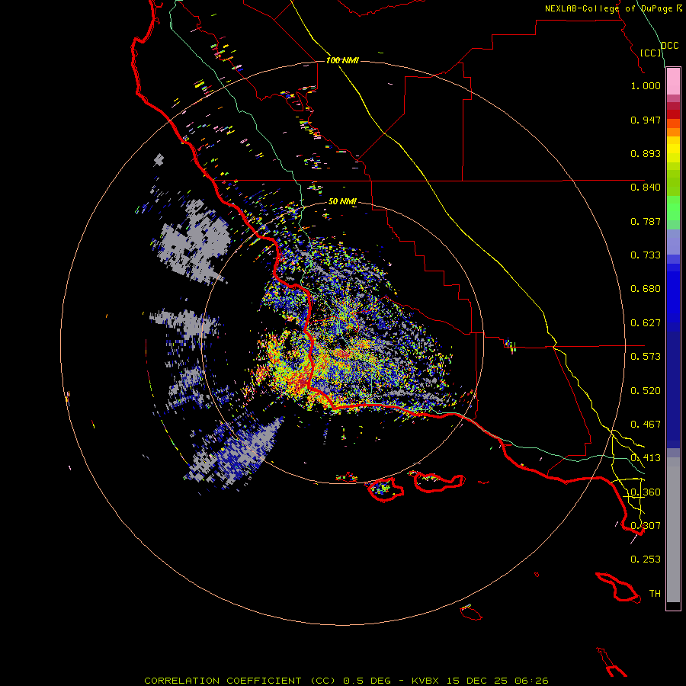This screenshot has height=686, width=686.
Task: Click the 0.680 scale value
Action: [x=646, y=289]
